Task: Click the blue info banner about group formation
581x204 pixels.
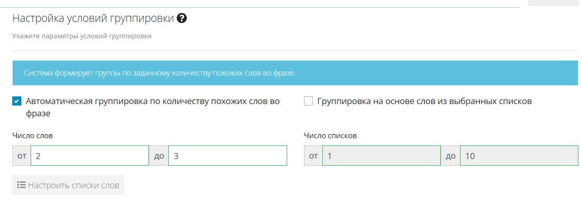Action: [x=295, y=73]
